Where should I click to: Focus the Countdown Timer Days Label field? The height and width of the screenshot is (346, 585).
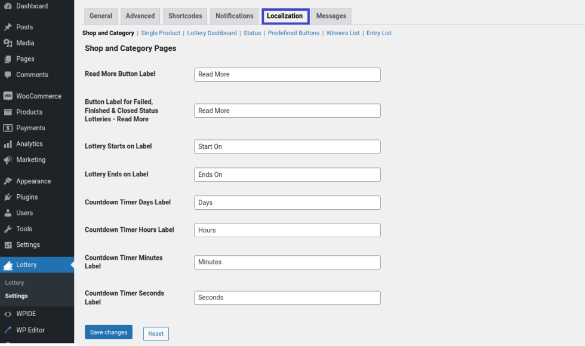[x=287, y=203]
